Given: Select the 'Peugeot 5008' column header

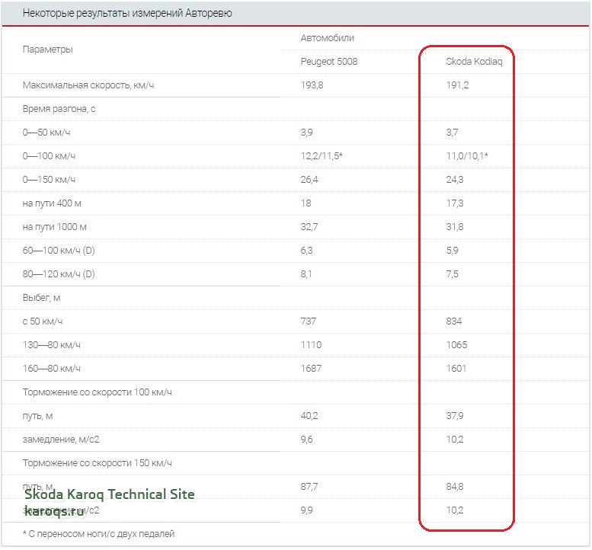Looking at the screenshot, I should pyautogui.click(x=329, y=62).
